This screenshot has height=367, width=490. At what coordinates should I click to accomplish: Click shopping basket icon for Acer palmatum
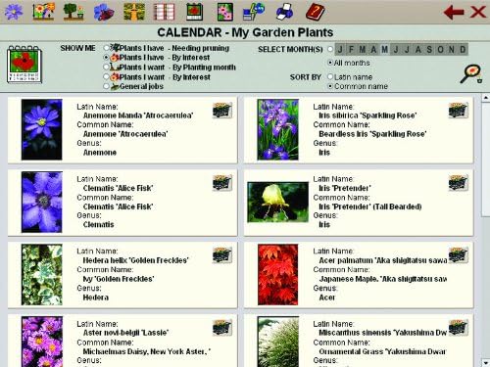(x=459, y=255)
